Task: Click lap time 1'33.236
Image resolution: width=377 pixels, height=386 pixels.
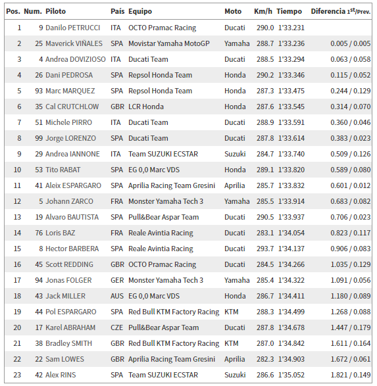Action: click(291, 43)
